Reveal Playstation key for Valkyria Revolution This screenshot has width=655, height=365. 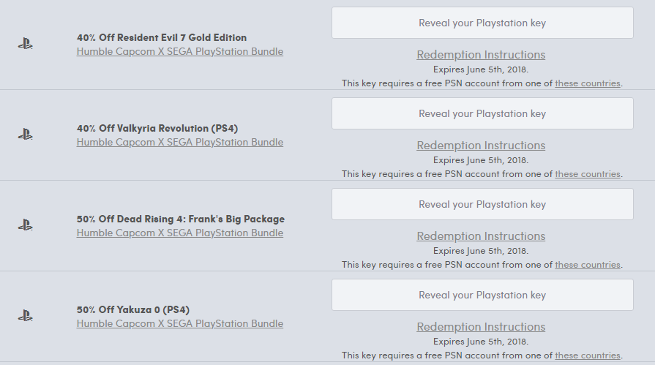click(482, 113)
